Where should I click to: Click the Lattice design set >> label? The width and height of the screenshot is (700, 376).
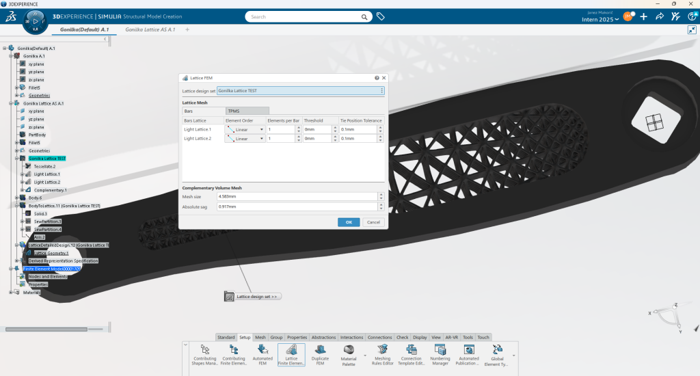point(257,297)
